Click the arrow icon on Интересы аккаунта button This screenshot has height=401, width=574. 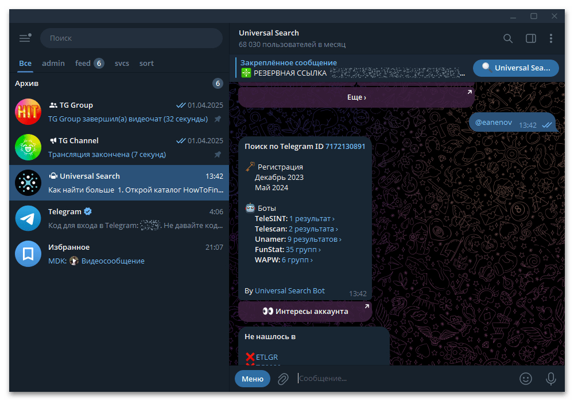[x=367, y=306]
